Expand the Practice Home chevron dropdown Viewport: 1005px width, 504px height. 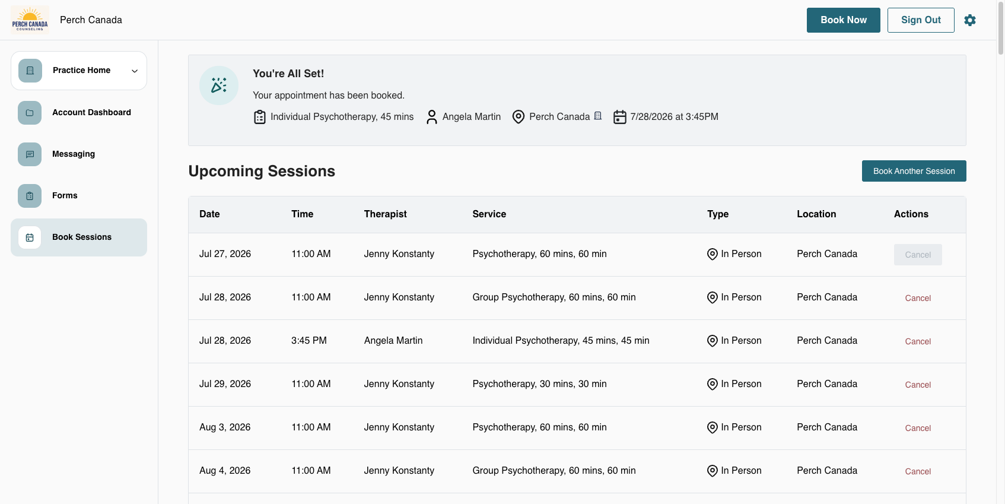(x=135, y=71)
